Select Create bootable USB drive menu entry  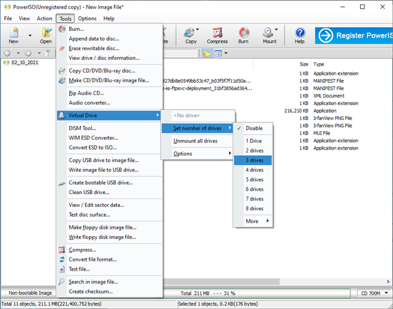[101, 182]
